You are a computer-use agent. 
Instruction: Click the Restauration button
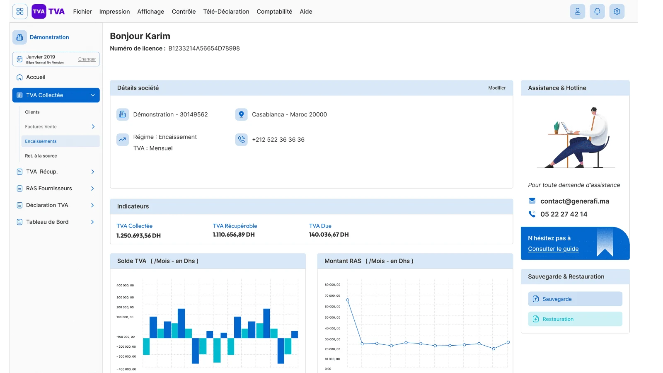coord(575,319)
